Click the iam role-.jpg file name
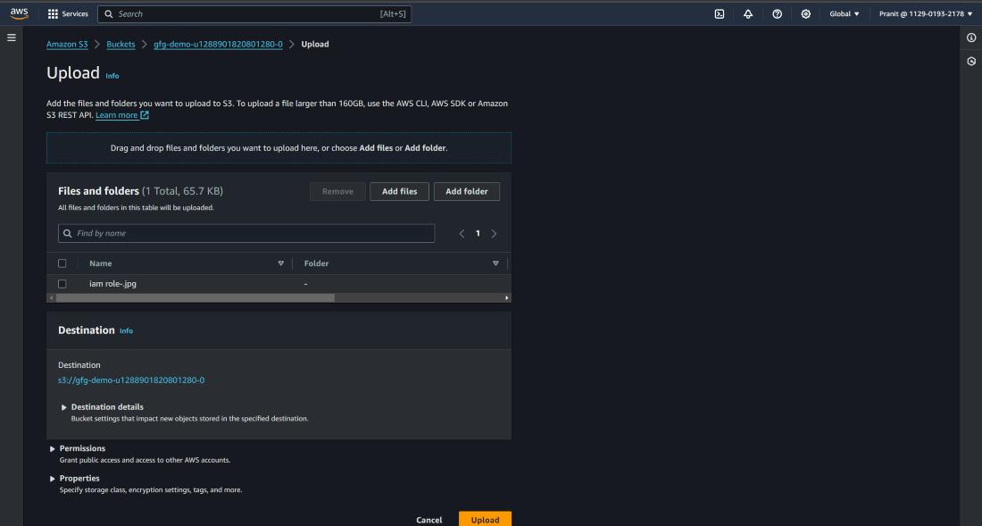This screenshot has width=982, height=526. click(x=112, y=284)
